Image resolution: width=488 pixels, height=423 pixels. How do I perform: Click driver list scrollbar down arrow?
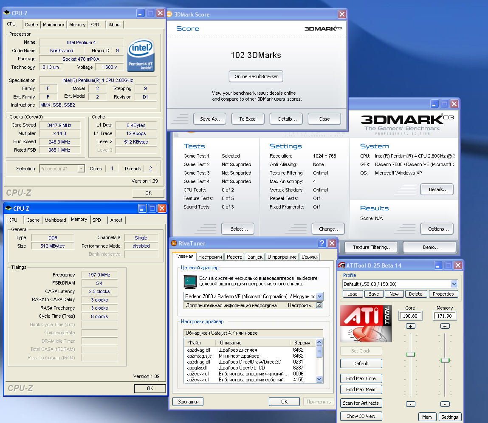(319, 379)
